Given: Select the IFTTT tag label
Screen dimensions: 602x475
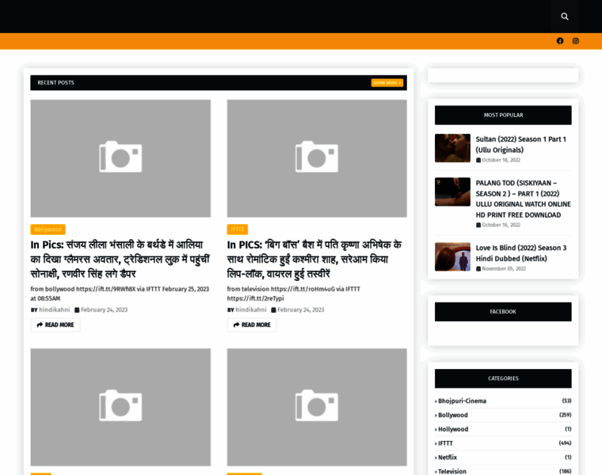Looking at the screenshot, I should (x=238, y=230).
